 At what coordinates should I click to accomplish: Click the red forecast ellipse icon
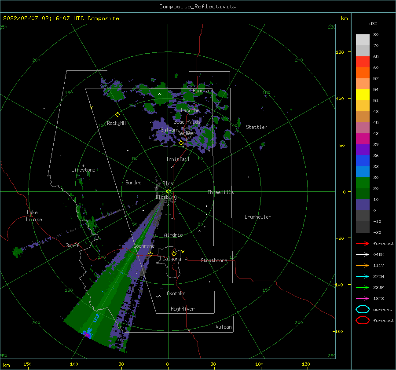point(363,320)
